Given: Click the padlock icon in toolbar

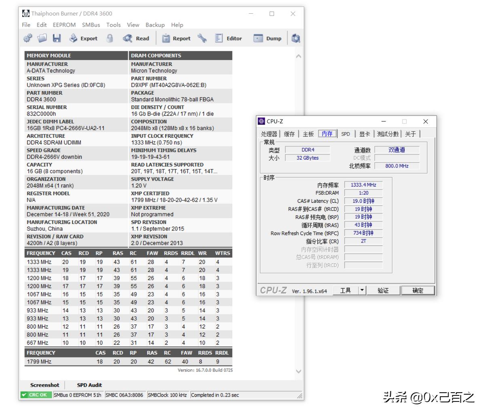Looking at the screenshot, I should 110,38.
